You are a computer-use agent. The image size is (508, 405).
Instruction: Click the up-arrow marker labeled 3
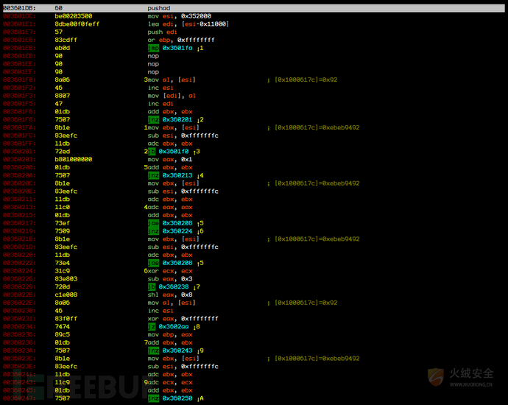tap(197, 152)
